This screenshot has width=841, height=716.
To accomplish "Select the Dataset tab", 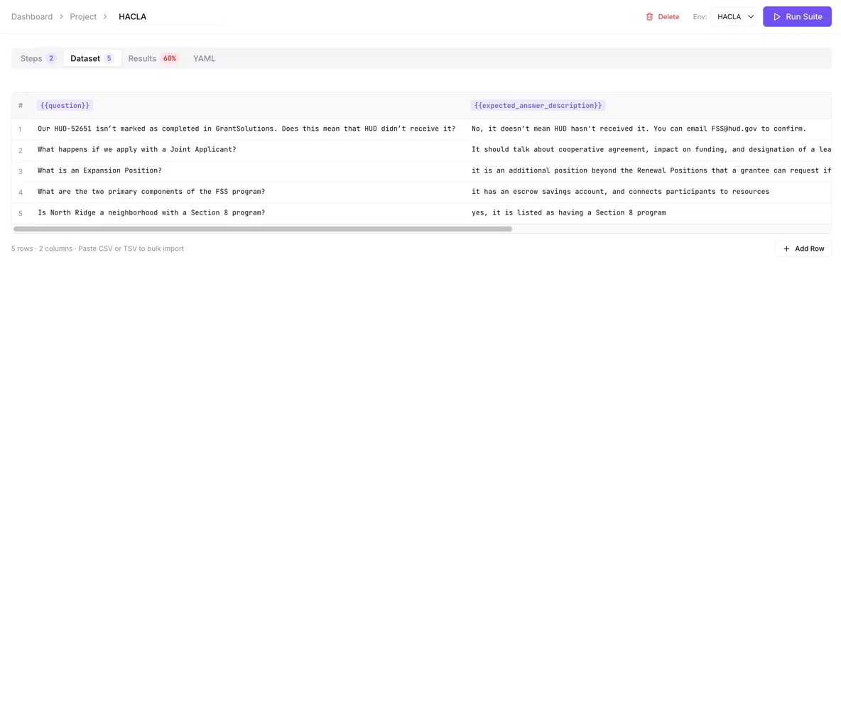I will (x=92, y=58).
